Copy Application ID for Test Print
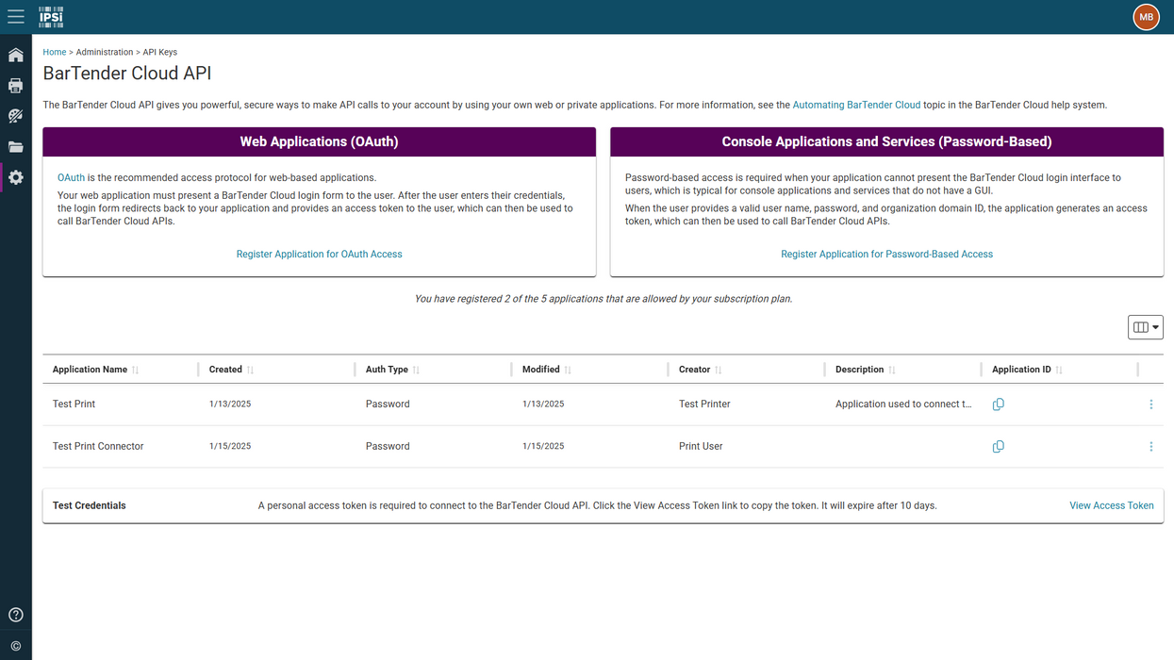The image size is (1174, 660). [998, 404]
